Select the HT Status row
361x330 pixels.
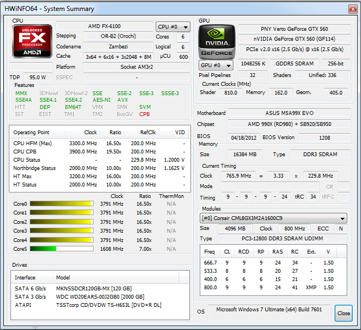tap(100, 185)
